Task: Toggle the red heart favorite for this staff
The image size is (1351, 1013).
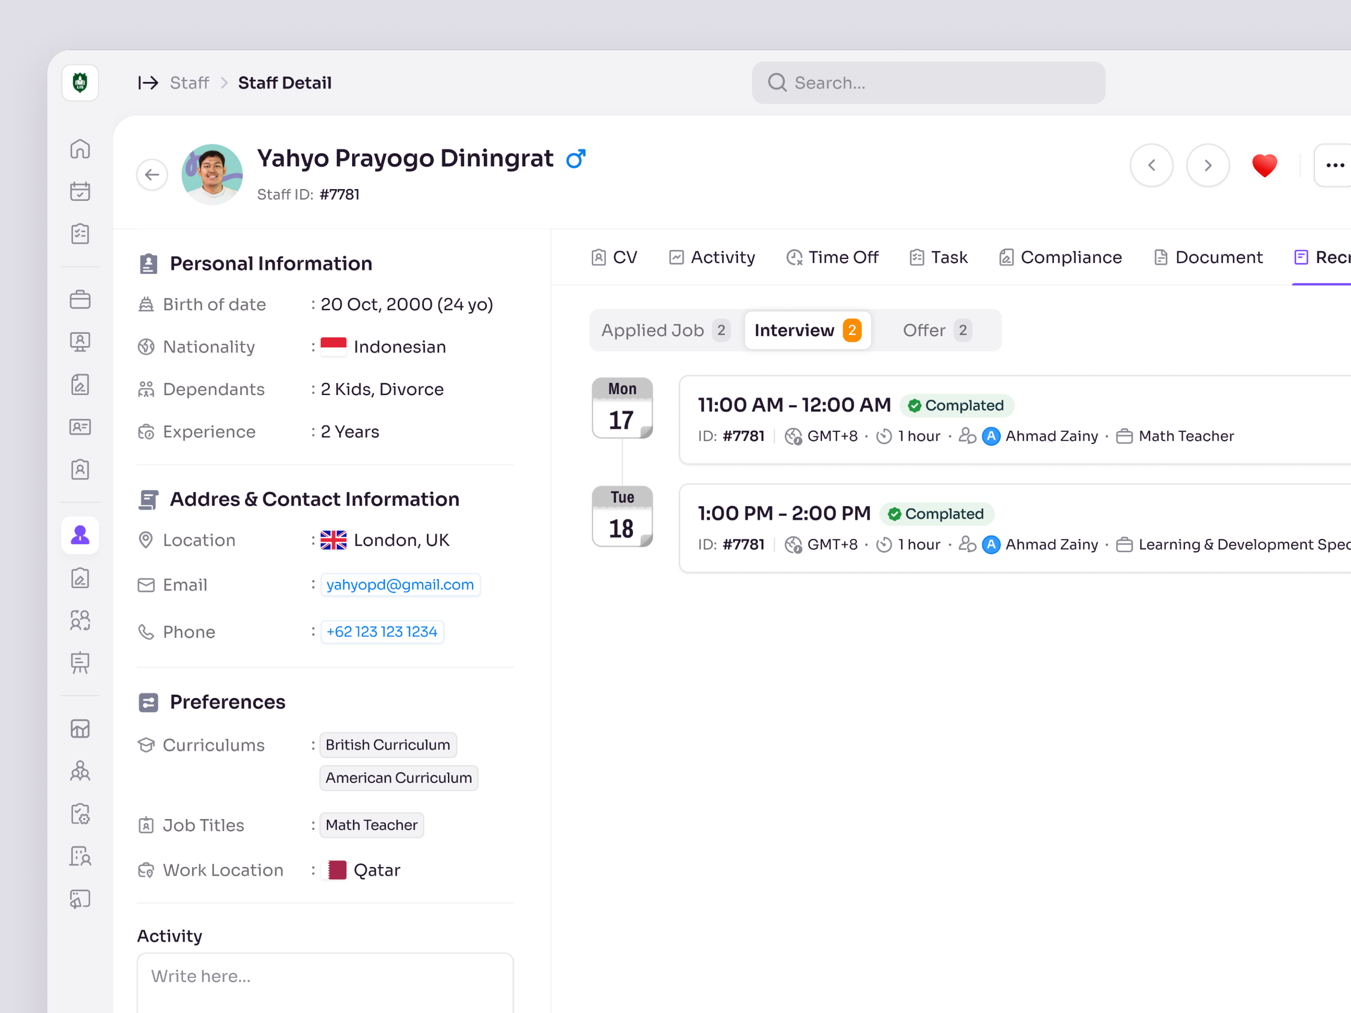Action: pos(1264,165)
